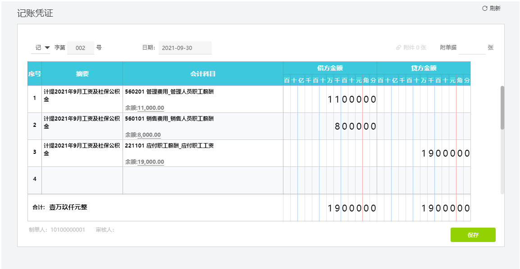Image resolution: width=520 pixels, height=269 pixels.
Task: Click the 余额 11,000.00 balance link
Action: pos(151,108)
